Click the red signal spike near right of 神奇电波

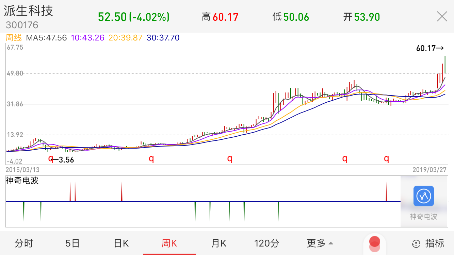[386, 192]
